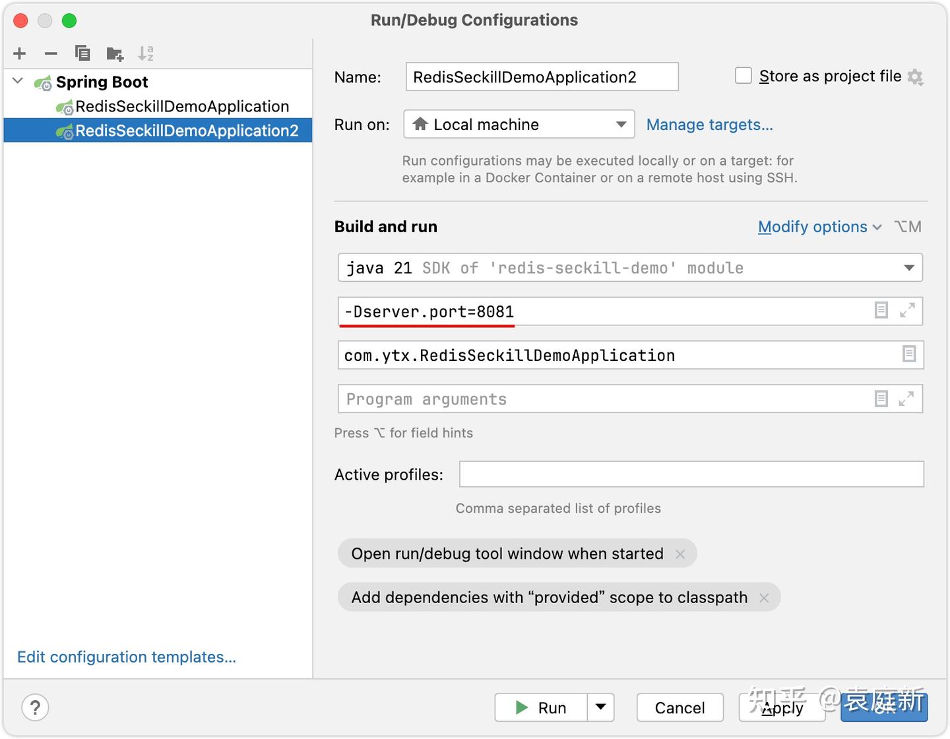Image resolution: width=950 pixels, height=739 pixels.
Task: Click inside the Active profiles field
Action: (x=691, y=474)
